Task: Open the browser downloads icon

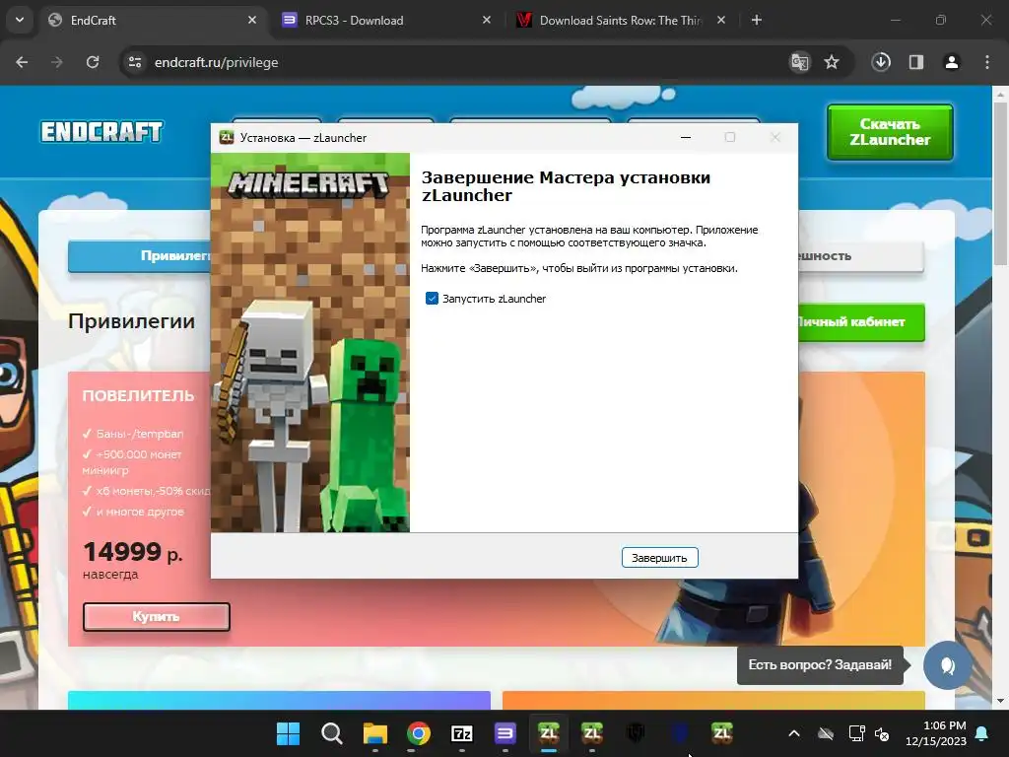Action: pyautogui.click(x=881, y=62)
